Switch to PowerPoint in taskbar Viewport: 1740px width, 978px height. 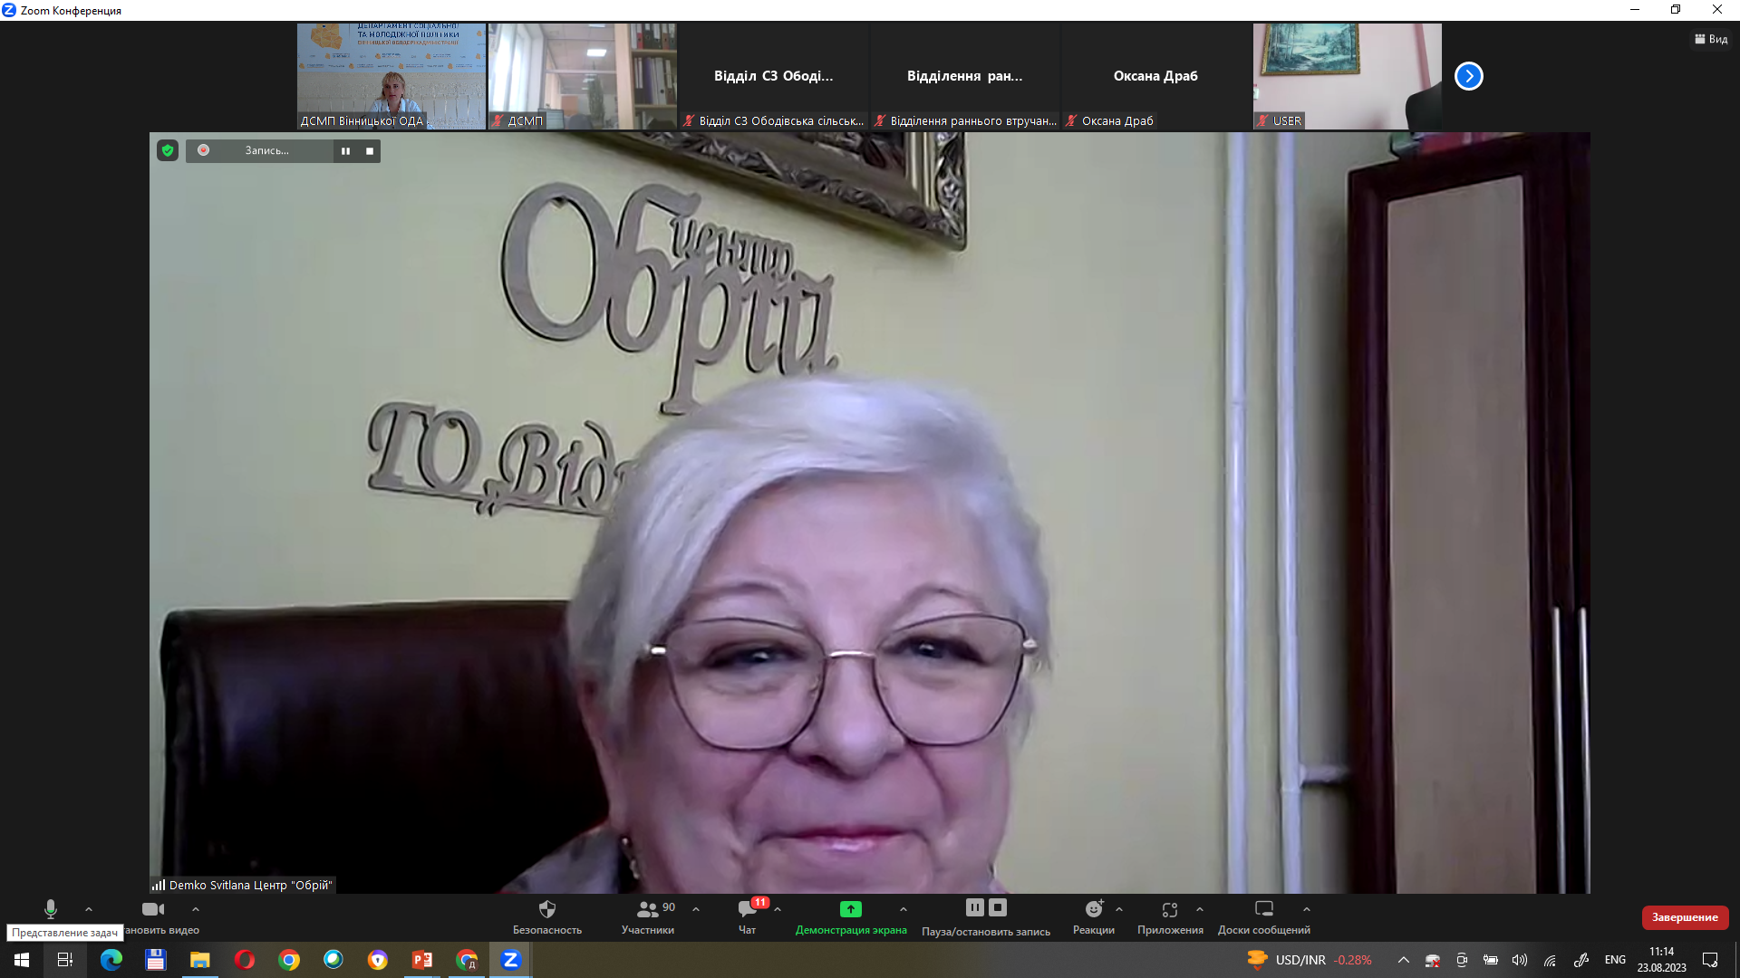(422, 960)
